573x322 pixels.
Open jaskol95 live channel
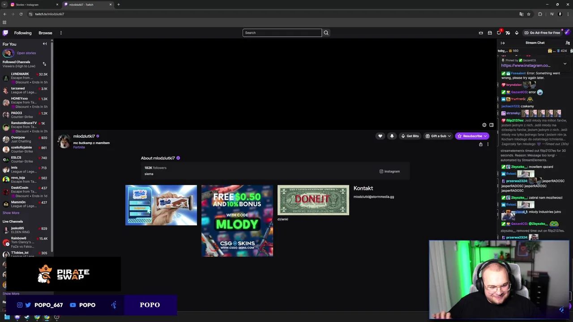coord(26,230)
